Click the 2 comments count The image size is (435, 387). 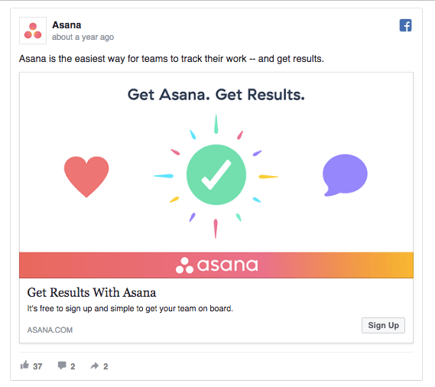pos(73,366)
